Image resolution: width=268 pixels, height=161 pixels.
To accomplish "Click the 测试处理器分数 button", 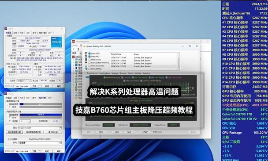I will pos(15,132).
